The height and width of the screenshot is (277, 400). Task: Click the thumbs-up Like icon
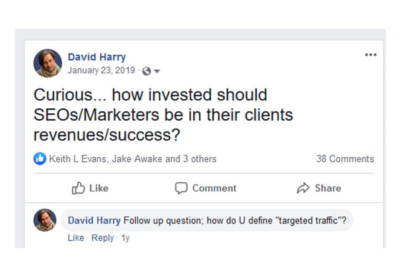tap(78, 188)
